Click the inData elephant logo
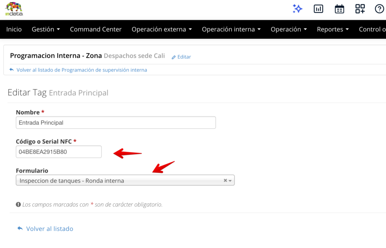 coord(14,9)
